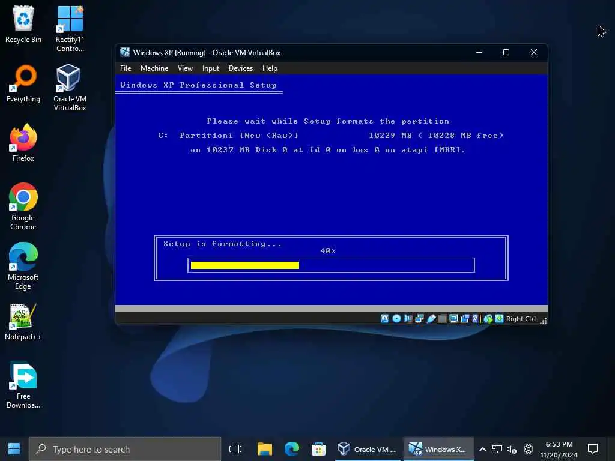Screen dimensions: 615x461
Task: Click the 40% progress percentage text
Action: pyautogui.click(x=328, y=251)
